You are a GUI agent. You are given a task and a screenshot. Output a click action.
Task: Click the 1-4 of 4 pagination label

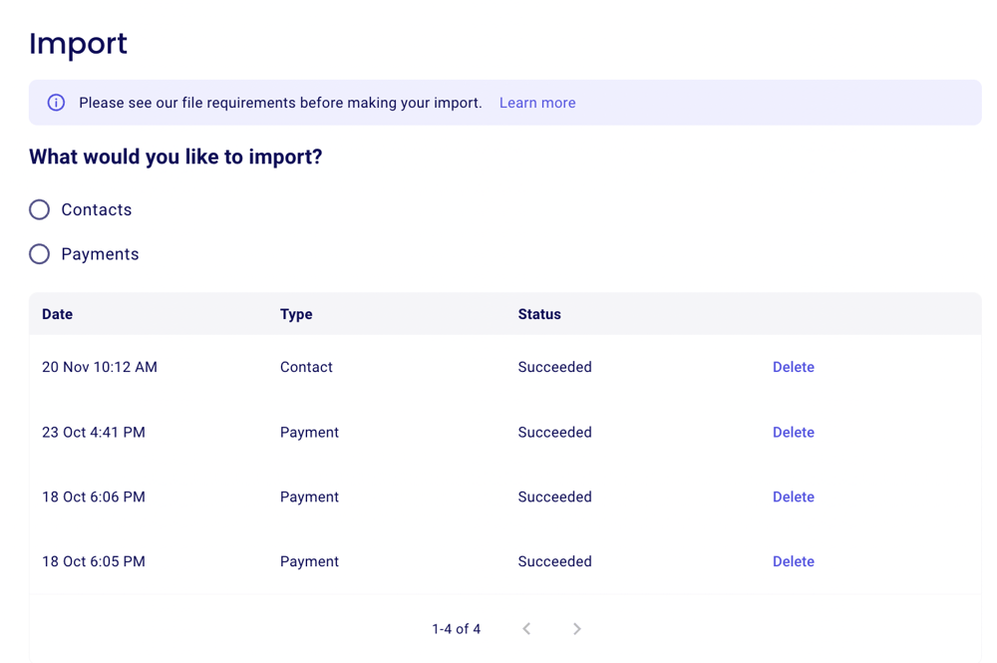[x=456, y=628]
